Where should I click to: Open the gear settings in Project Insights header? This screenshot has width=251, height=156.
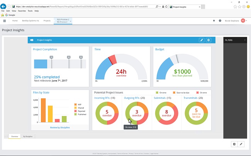coord(209,40)
